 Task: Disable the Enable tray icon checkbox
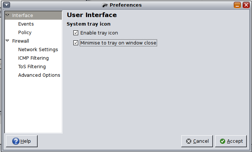[76, 33]
